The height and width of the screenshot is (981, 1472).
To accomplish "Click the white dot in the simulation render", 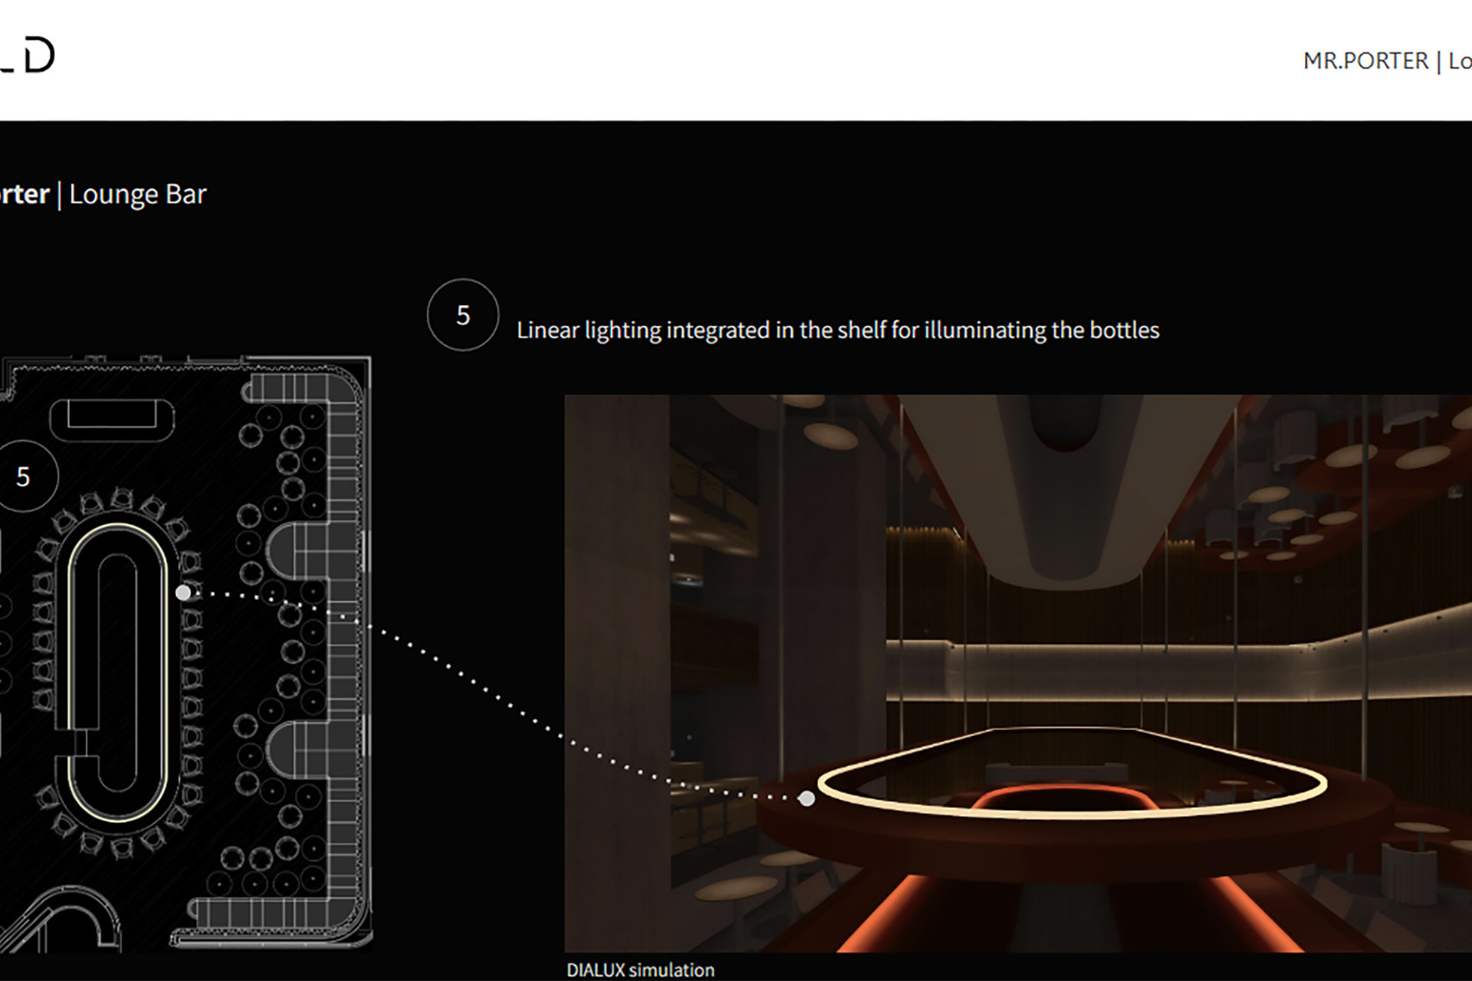I will tap(807, 799).
